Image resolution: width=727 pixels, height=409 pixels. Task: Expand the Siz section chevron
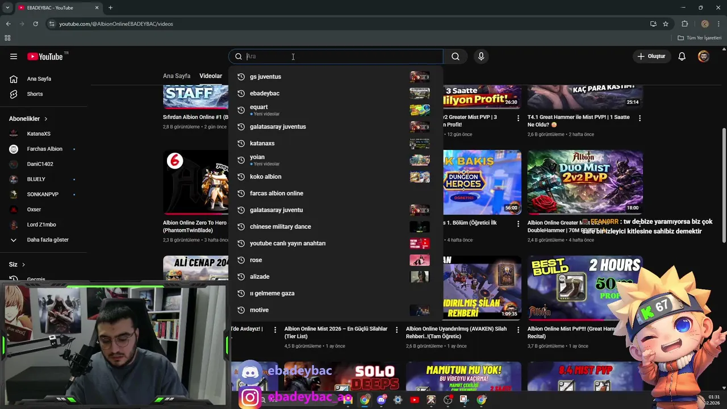pyautogui.click(x=23, y=265)
